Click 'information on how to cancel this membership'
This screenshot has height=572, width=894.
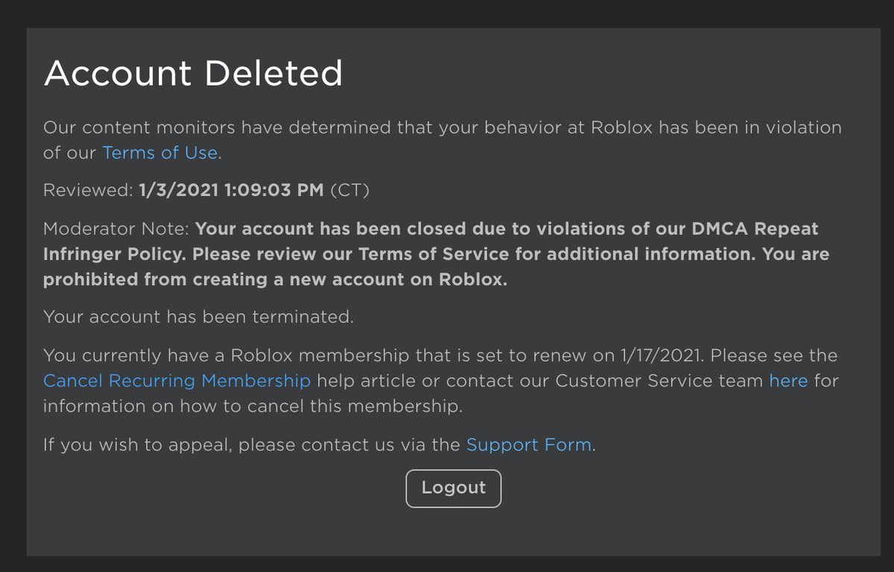(x=253, y=406)
